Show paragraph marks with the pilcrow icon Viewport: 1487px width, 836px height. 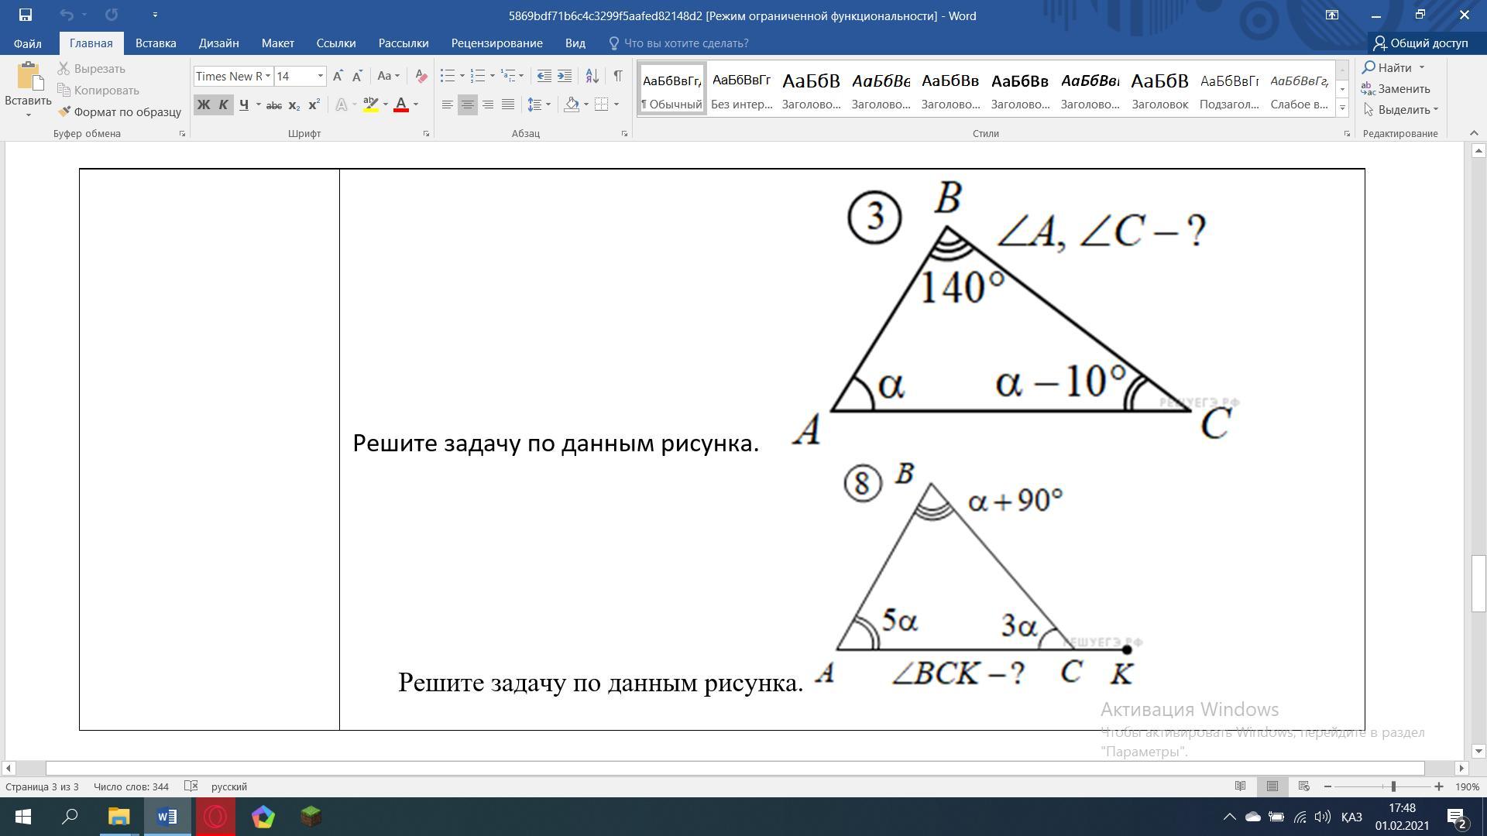tap(617, 76)
